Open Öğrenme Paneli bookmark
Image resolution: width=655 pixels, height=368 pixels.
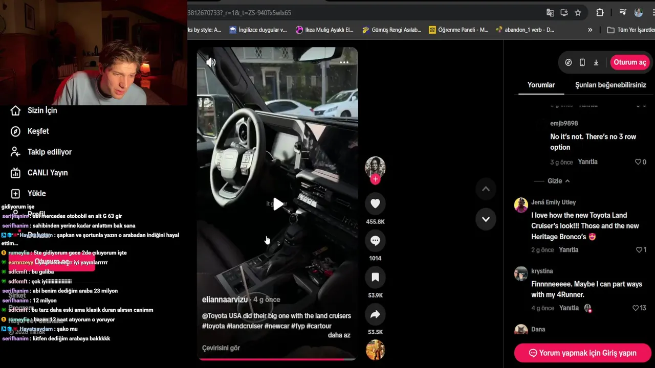458,30
